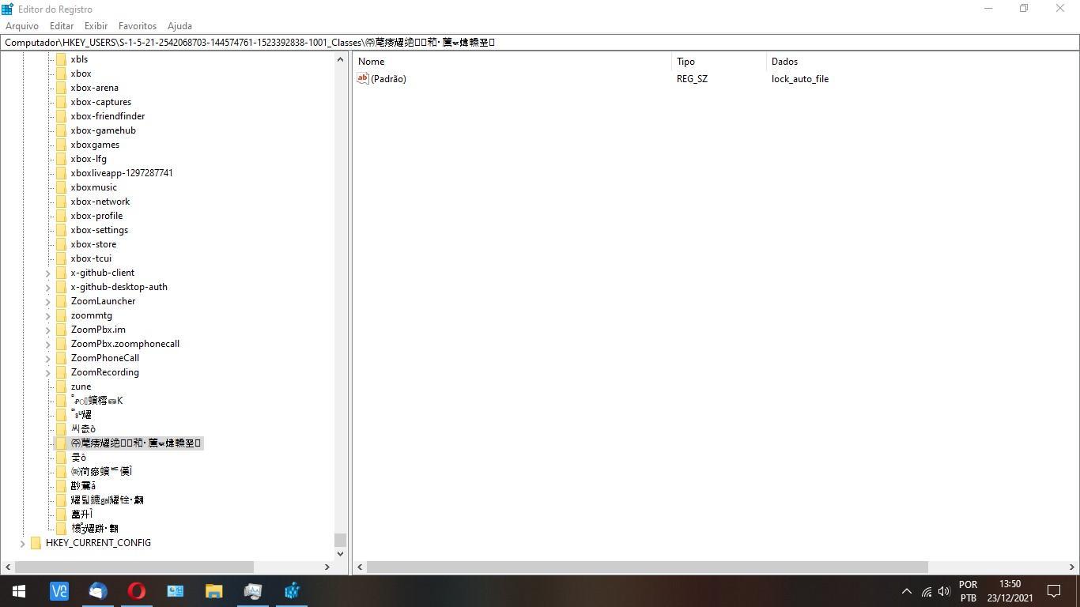Open the Windows Start menu
This screenshot has width=1080, height=607.
click(19, 591)
